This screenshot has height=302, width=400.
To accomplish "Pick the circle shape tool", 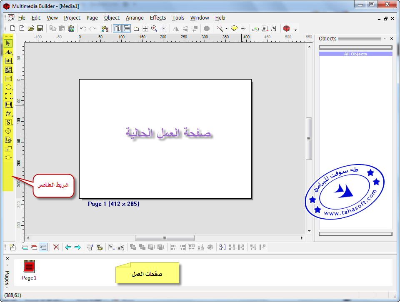I will click(8, 87).
